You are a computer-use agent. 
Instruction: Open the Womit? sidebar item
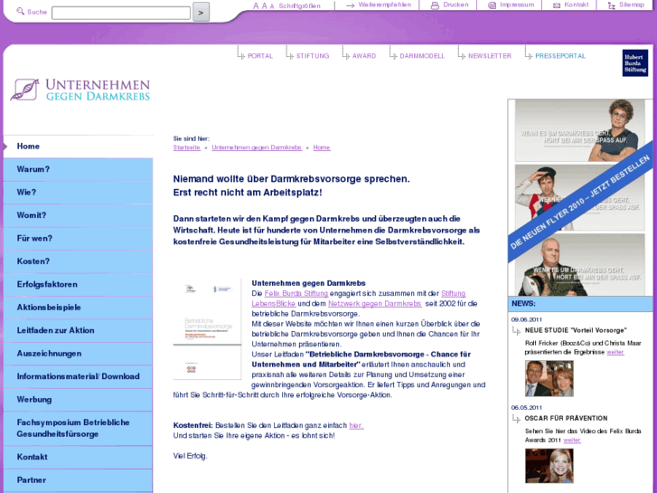pyautogui.click(x=78, y=215)
